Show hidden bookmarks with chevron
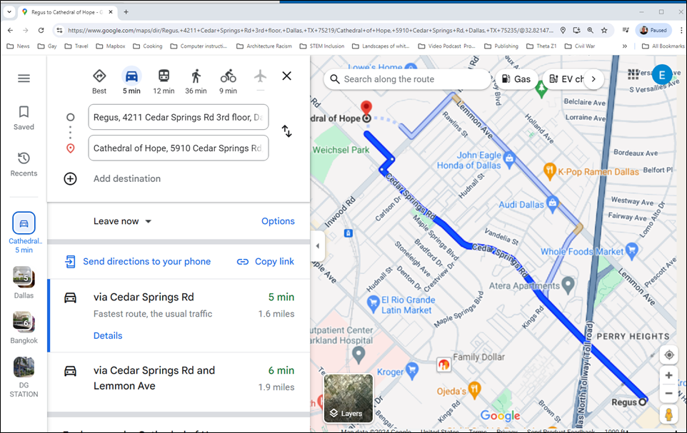 tap(625, 46)
